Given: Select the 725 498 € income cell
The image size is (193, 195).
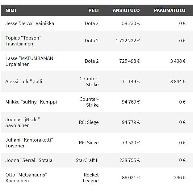Looking at the screenshot, I should point(129,61).
